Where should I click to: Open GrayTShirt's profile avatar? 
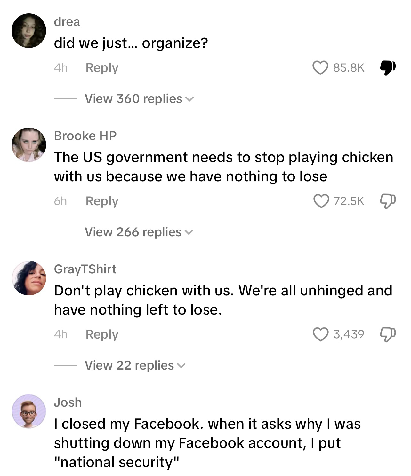[x=29, y=278]
